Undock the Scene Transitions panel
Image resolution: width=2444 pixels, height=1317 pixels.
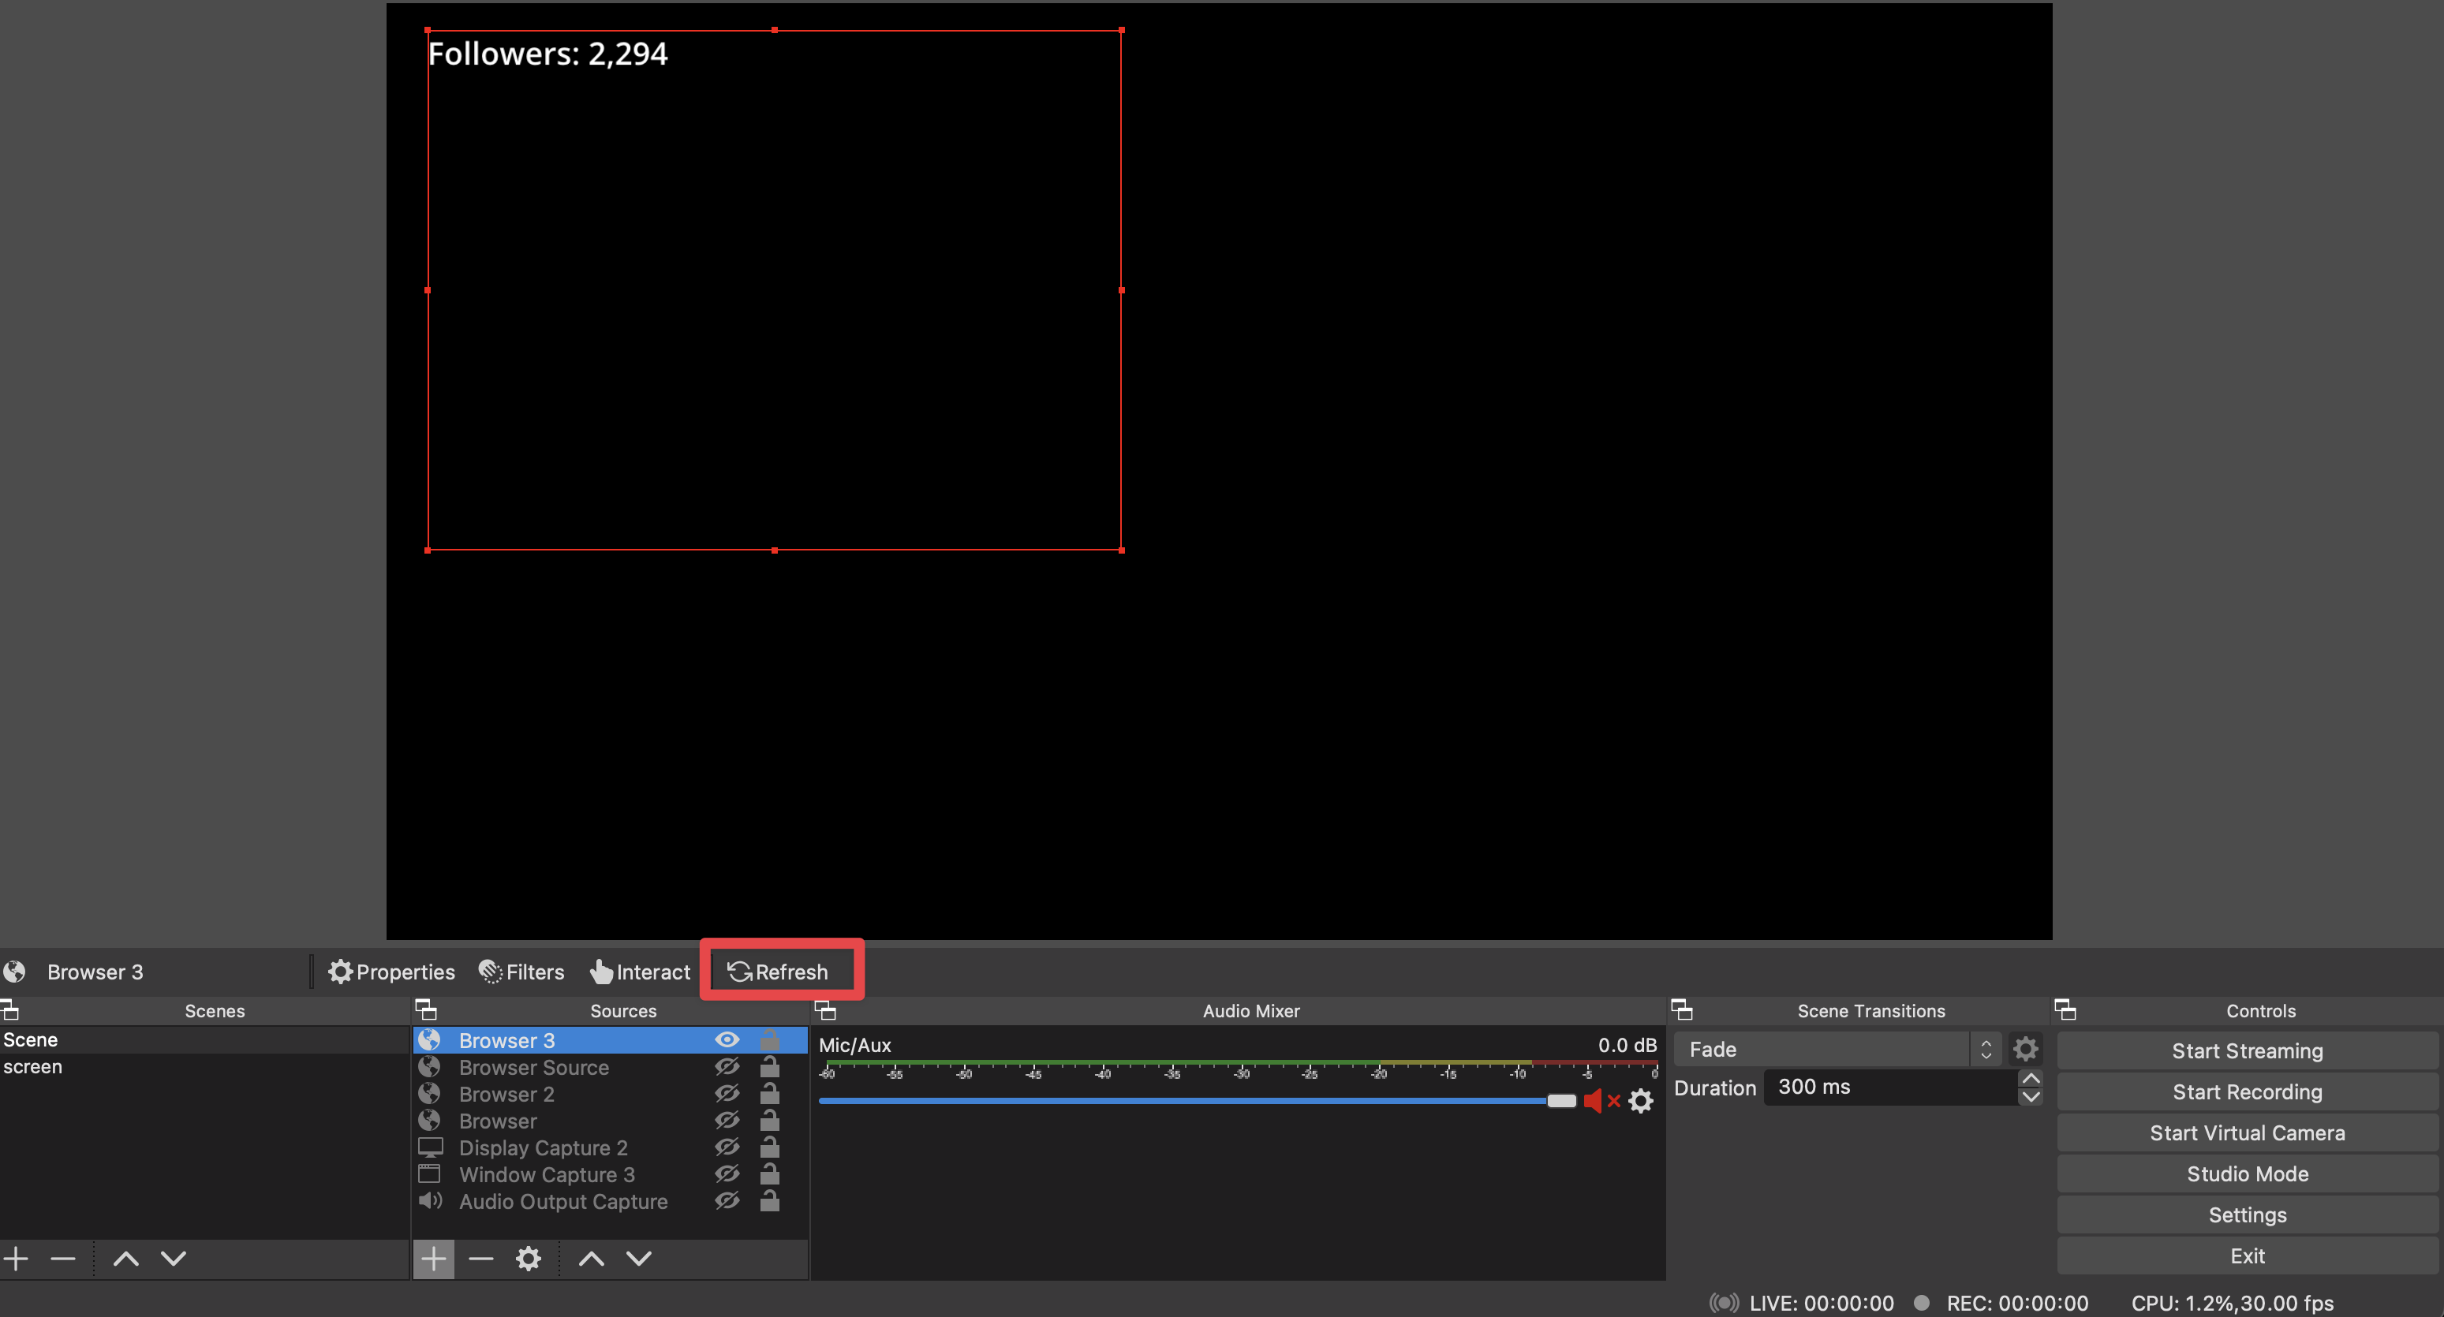pyautogui.click(x=1681, y=1009)
